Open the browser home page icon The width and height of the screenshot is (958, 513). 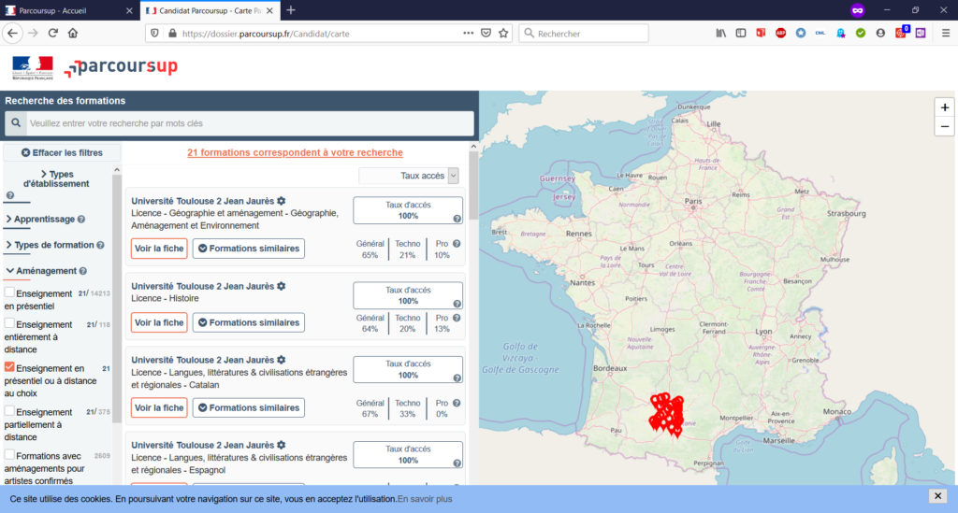click(x=73, y=33)
